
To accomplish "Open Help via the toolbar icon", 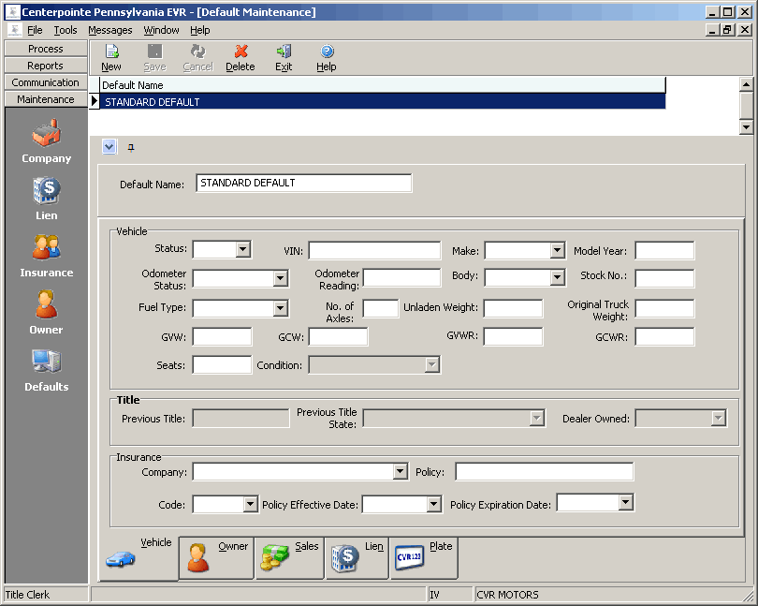I will pyautogui.click(x=326, y=58).
